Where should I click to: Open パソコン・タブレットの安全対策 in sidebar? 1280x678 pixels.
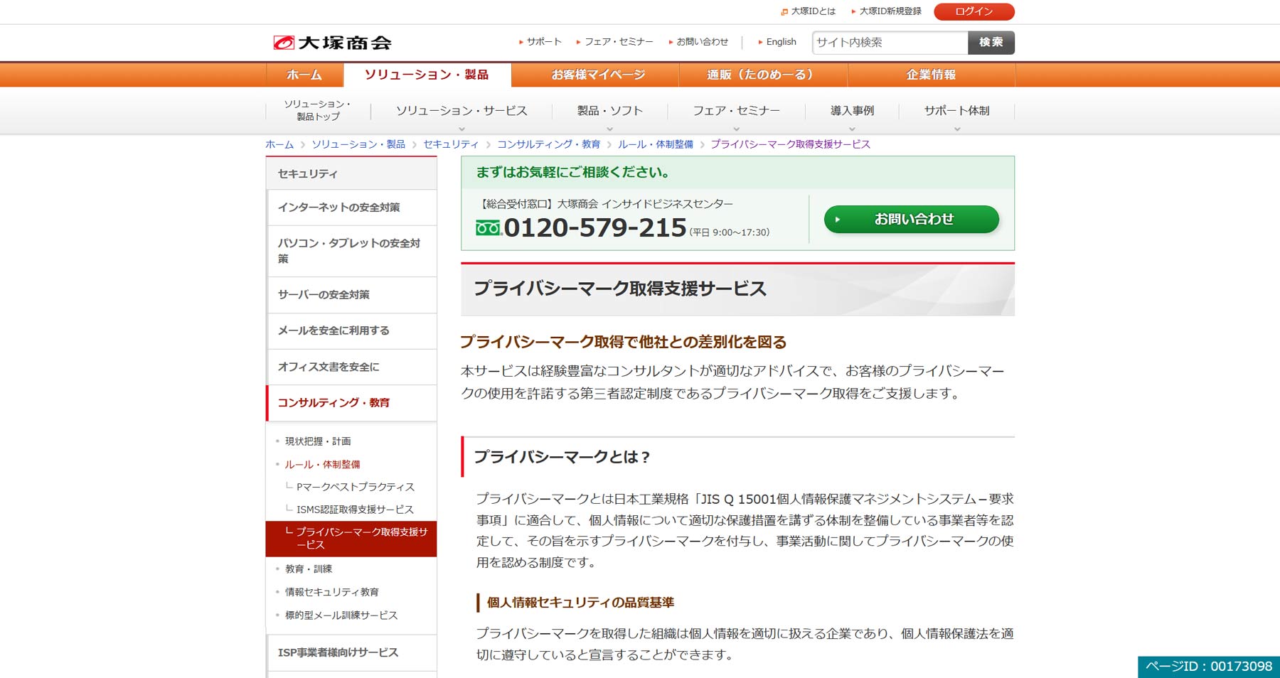(x=351, y=251)
